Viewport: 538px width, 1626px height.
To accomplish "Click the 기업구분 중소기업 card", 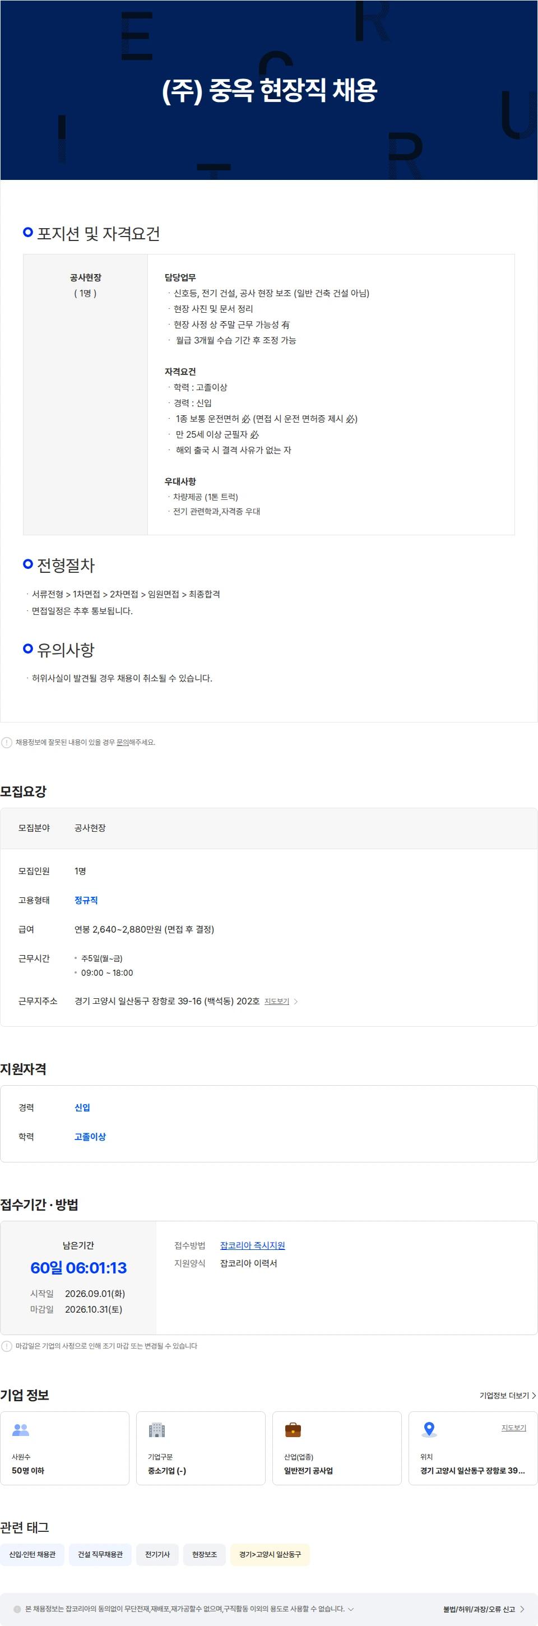I will (201, 1448).
